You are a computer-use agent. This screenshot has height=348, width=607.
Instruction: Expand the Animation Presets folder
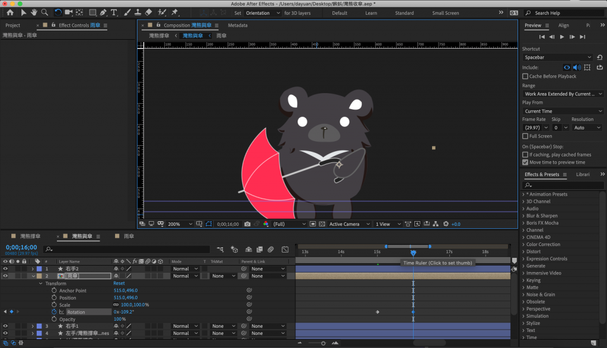point(523,194)
